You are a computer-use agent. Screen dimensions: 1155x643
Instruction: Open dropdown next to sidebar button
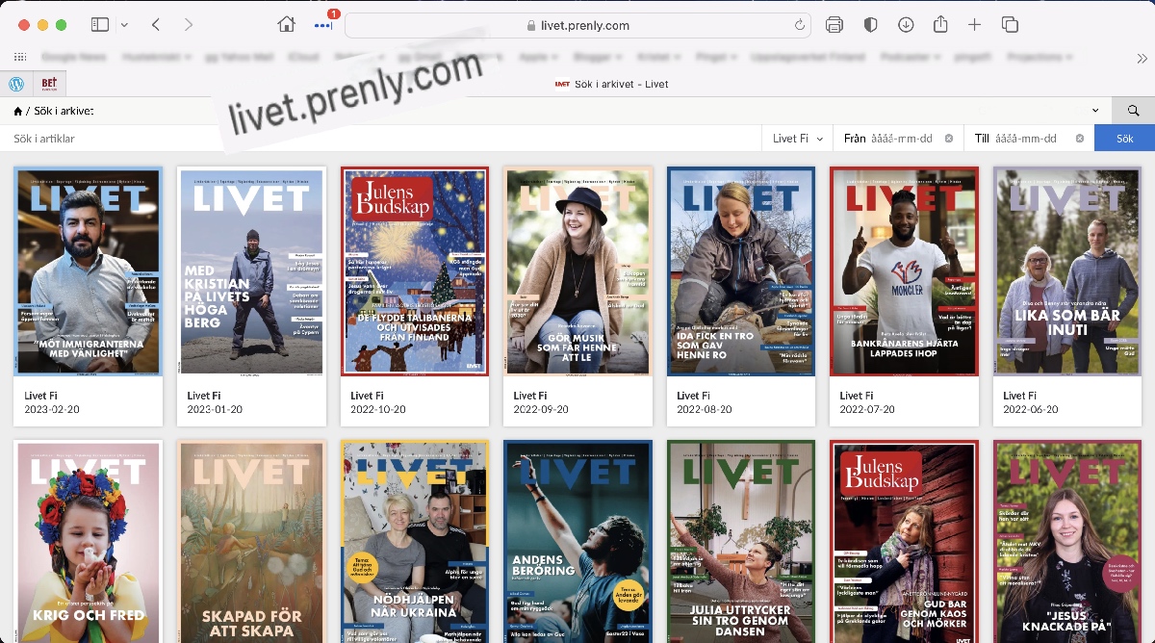(x=122, y=25)
